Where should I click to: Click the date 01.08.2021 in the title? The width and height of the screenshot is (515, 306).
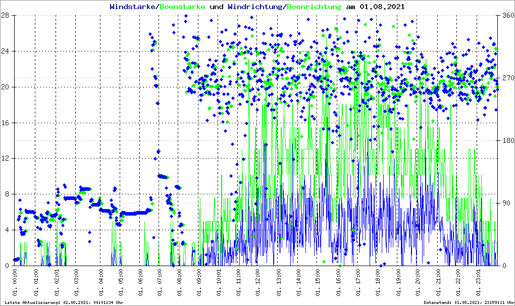tap(382, 7)
